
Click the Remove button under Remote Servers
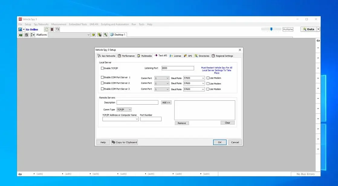click(x=182, y=123)
